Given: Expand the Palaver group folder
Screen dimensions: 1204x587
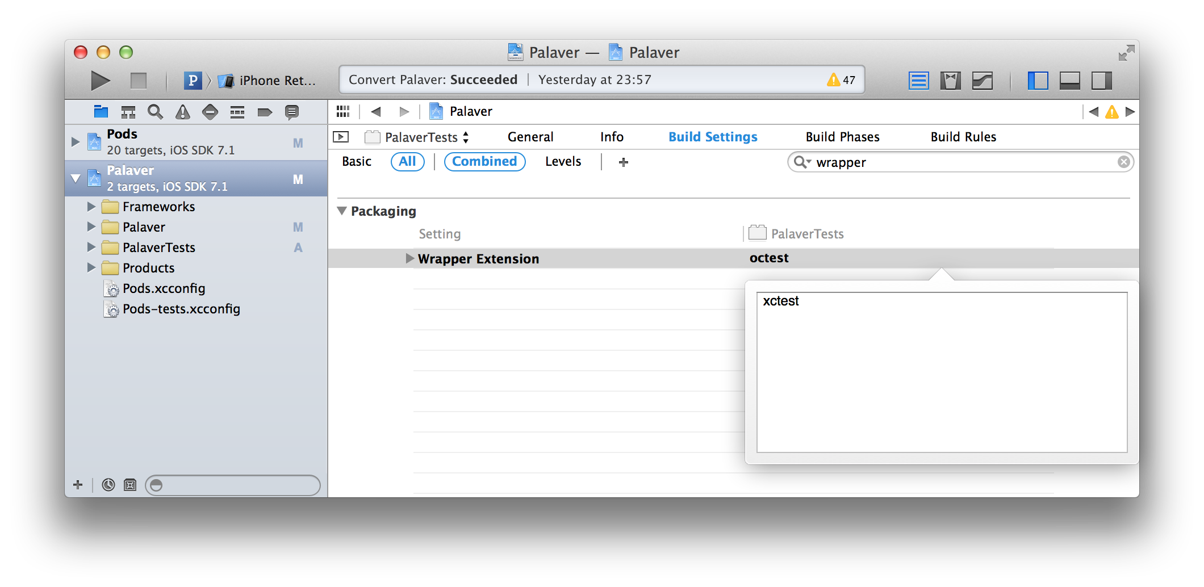Looking at the screenshot, I should (91, 227).
